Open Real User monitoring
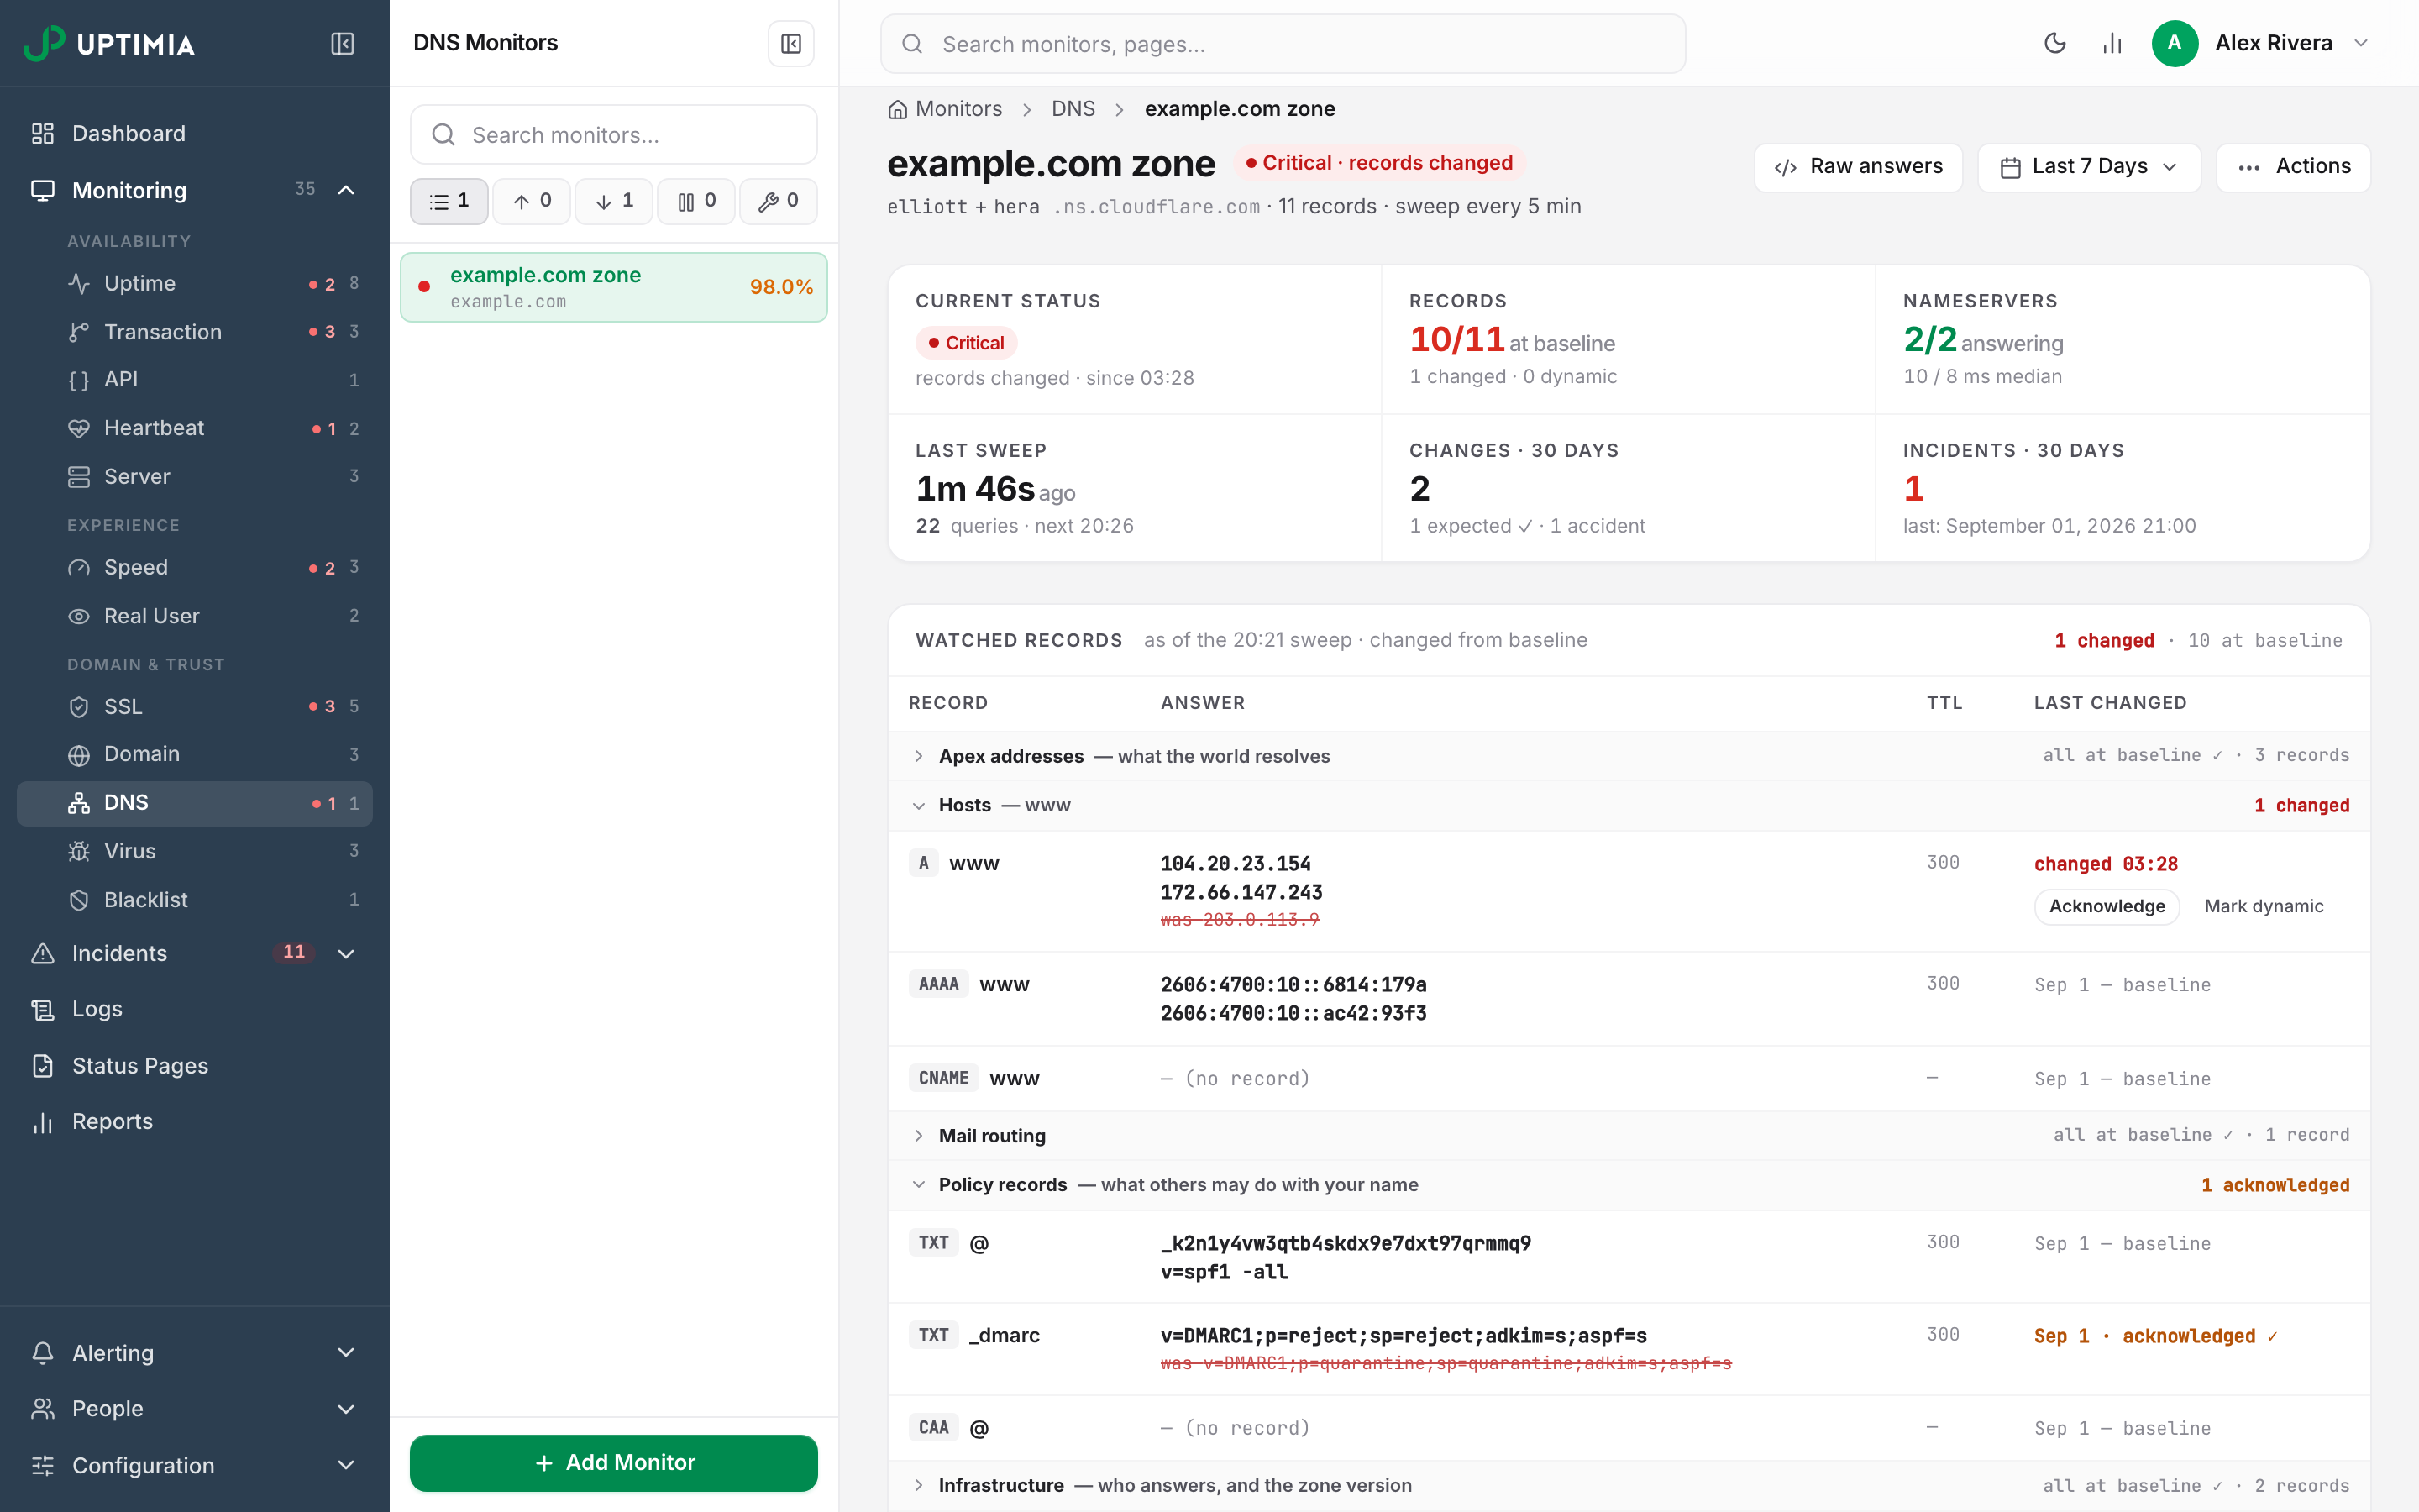The image size is (2419, 1512). 195,616
